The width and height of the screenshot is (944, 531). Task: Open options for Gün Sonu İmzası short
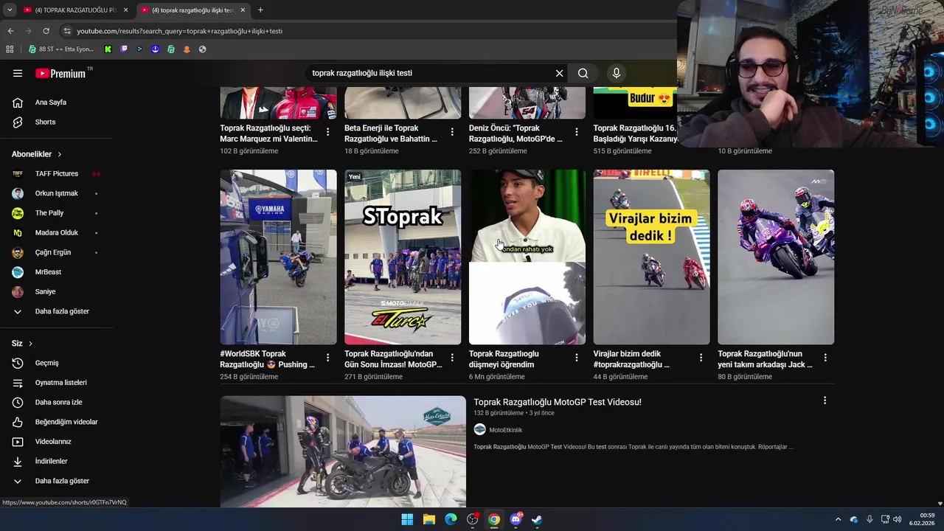point(452,358)
